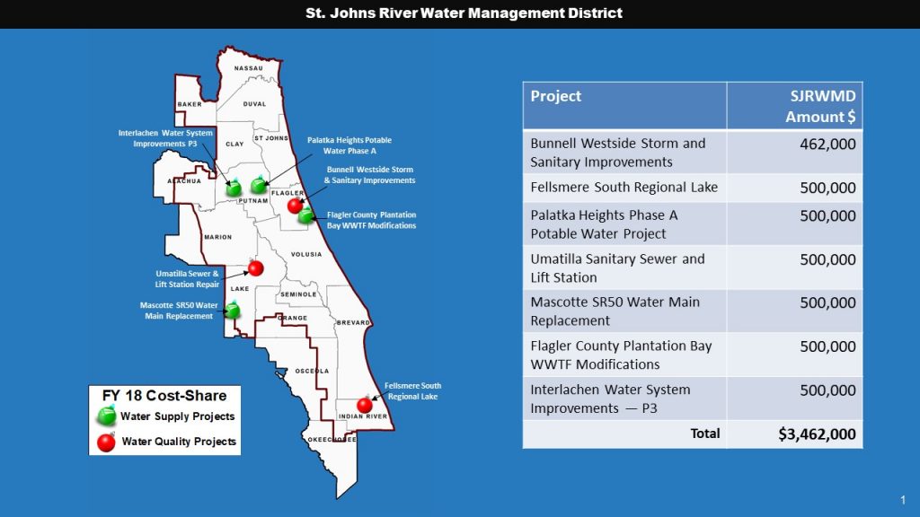Click the green Interlachen water supply marker
This screenshot has height=517, width=920.
click(x=234, y=188)
